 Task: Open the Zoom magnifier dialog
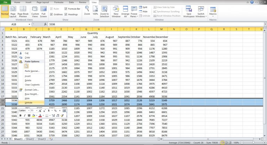tap(87, 10)
